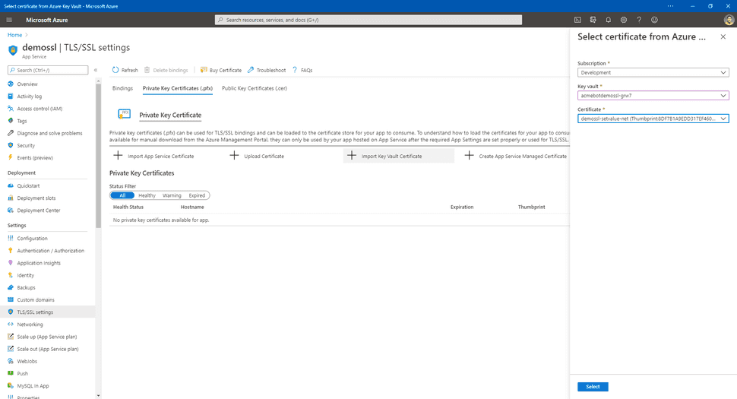Click the Hostname column header
Screen dimensions: 737x399
(192, 207)
